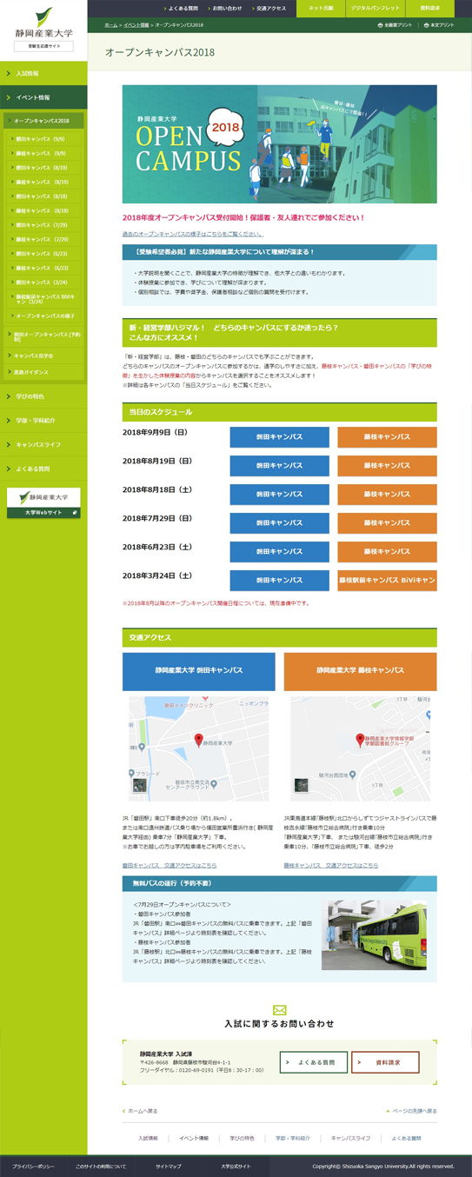Viewport: 472px width, 1177px height.
Task: Open キャンパス見学会 sidebar item
Action: [44, 356]
